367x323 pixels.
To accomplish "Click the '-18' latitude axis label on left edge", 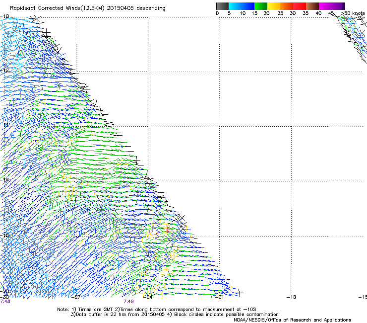I will pos(4,235).
